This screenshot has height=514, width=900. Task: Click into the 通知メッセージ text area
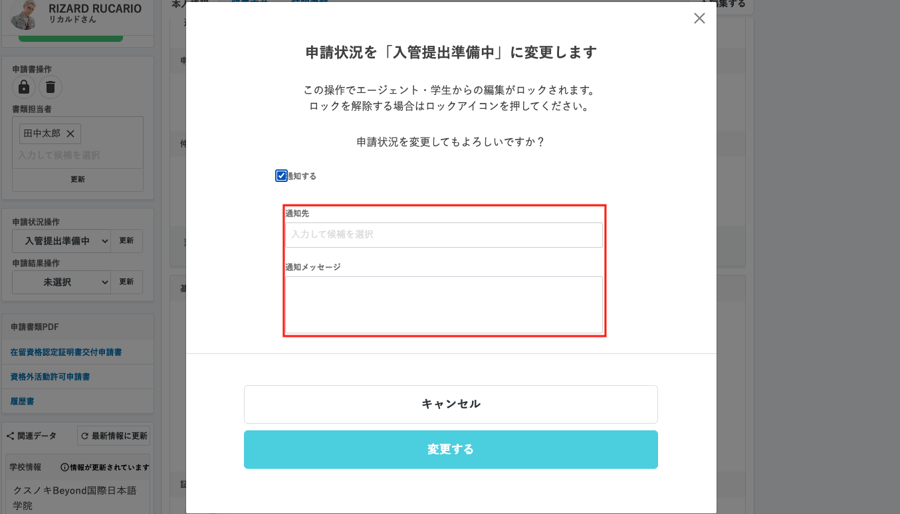[x=444, y=305]
